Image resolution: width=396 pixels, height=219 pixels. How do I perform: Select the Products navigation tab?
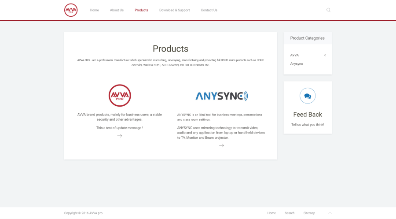pyautogui.click(x=141, y=10)
